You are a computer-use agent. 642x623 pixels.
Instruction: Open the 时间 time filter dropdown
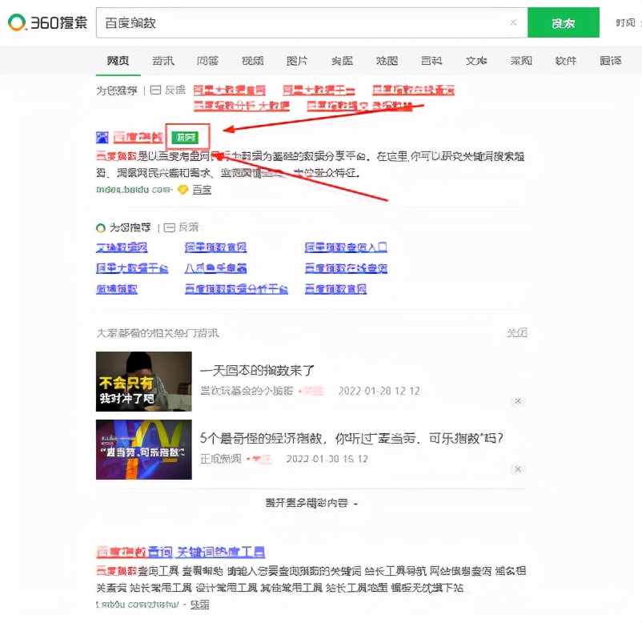click(x=625, y=22)
